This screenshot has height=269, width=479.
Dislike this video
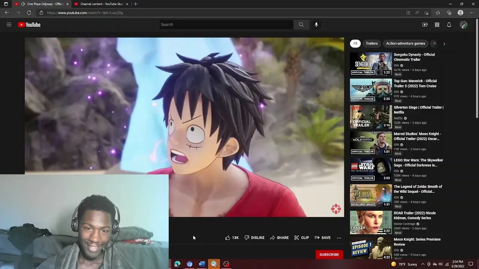click(x=254, y=238)
